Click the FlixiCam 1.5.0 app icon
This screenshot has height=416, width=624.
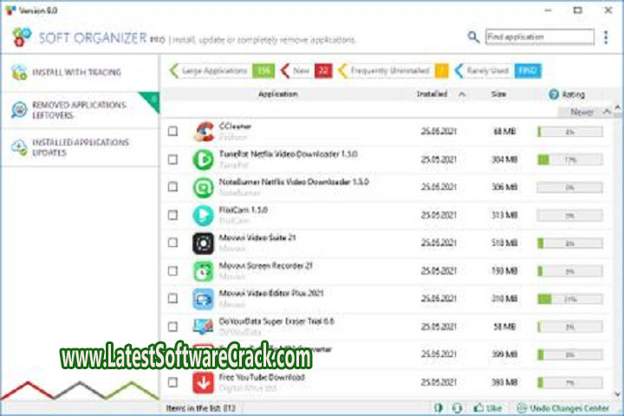204,215
